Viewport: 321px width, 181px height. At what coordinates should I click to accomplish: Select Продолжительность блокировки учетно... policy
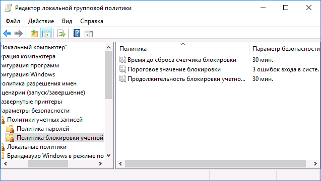click(x=186, y=79)
